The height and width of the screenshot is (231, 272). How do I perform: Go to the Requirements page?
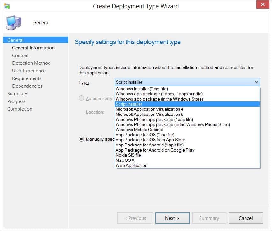pos(26,78)
